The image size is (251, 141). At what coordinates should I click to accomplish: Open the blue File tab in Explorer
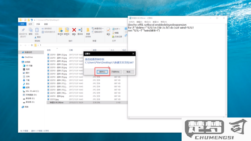coord(22,24)
